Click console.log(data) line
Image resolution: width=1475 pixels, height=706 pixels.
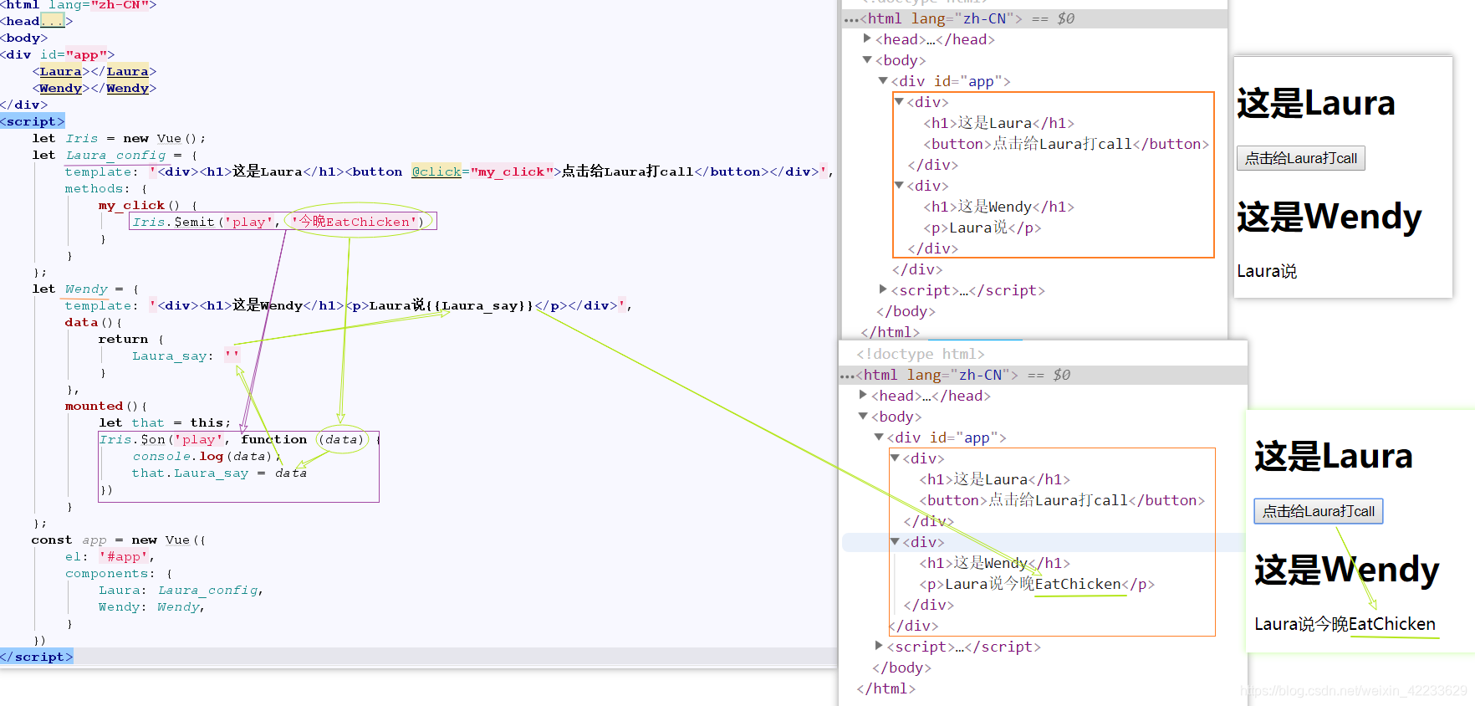pos(207,456)
